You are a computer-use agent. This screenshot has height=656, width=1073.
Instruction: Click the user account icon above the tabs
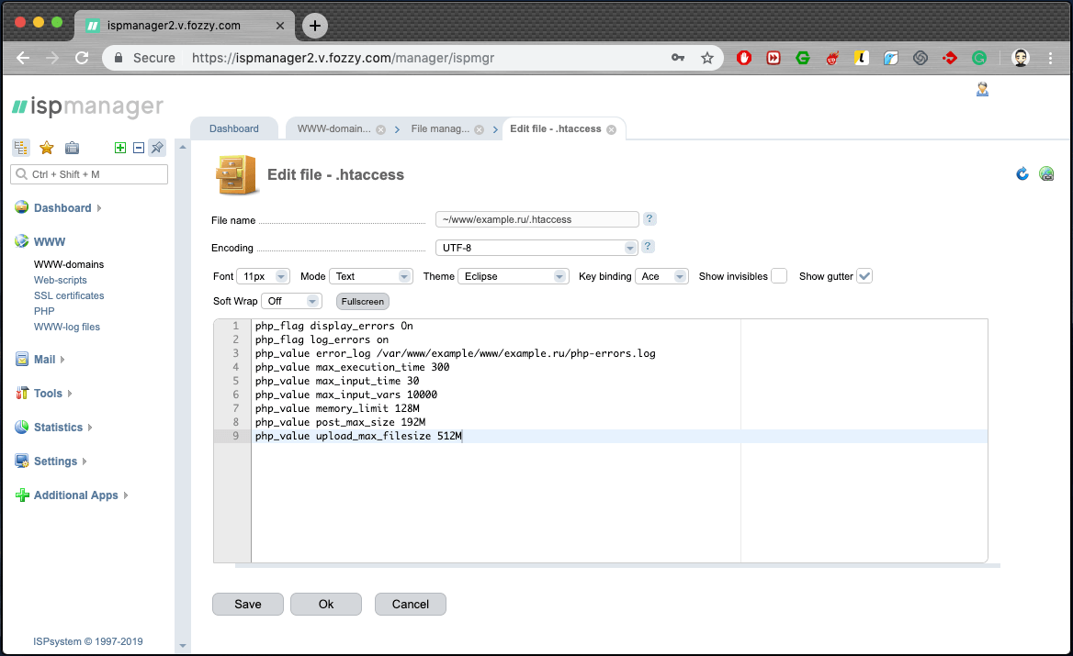[982, 89]
